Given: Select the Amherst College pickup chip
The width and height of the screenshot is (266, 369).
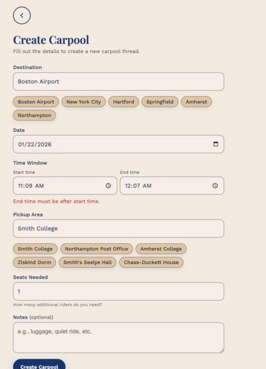Looking at the screenshot, I should click(x=161, y=249).
